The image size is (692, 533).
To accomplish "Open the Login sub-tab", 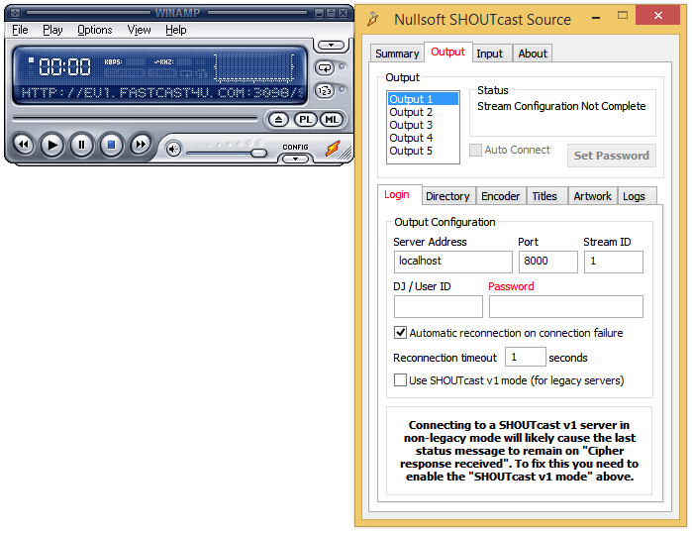I will click(397, 195).
